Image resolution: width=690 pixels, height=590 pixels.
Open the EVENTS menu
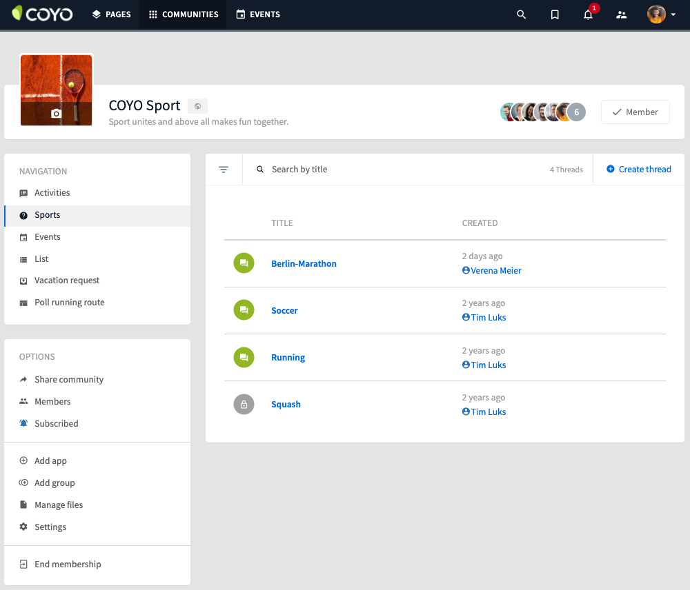258,14
